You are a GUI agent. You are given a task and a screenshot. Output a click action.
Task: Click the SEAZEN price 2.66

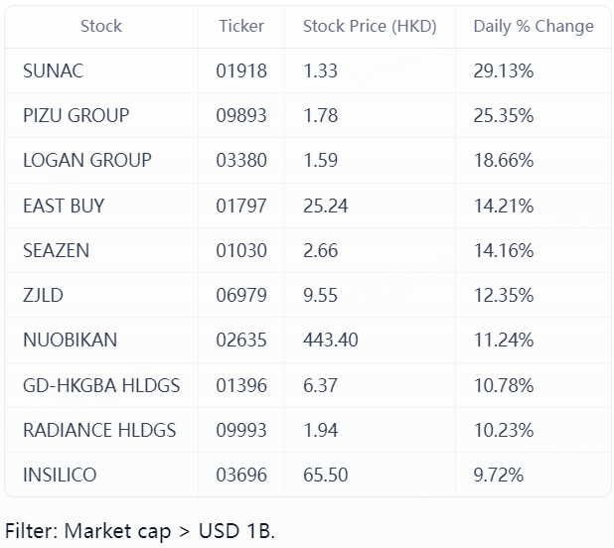(x=320, y=250)
